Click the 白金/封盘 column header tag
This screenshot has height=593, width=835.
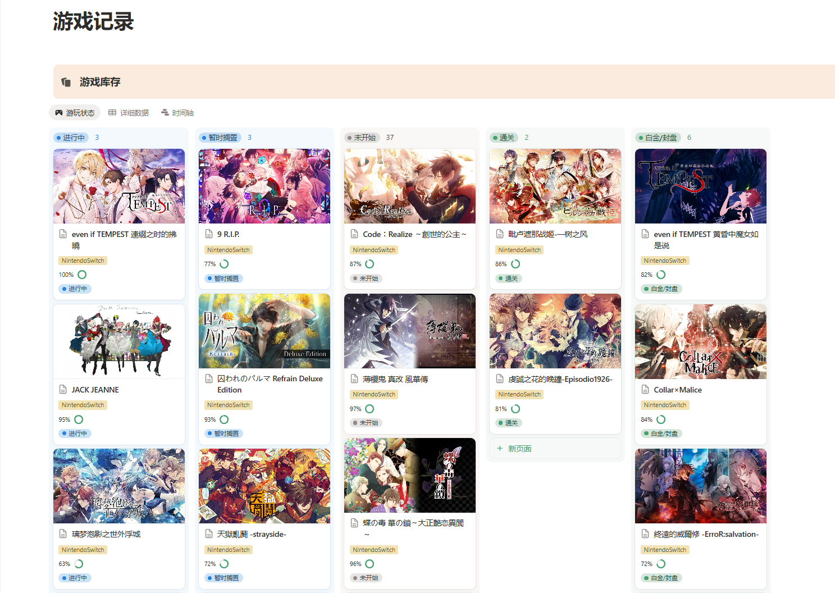point(658,138)
